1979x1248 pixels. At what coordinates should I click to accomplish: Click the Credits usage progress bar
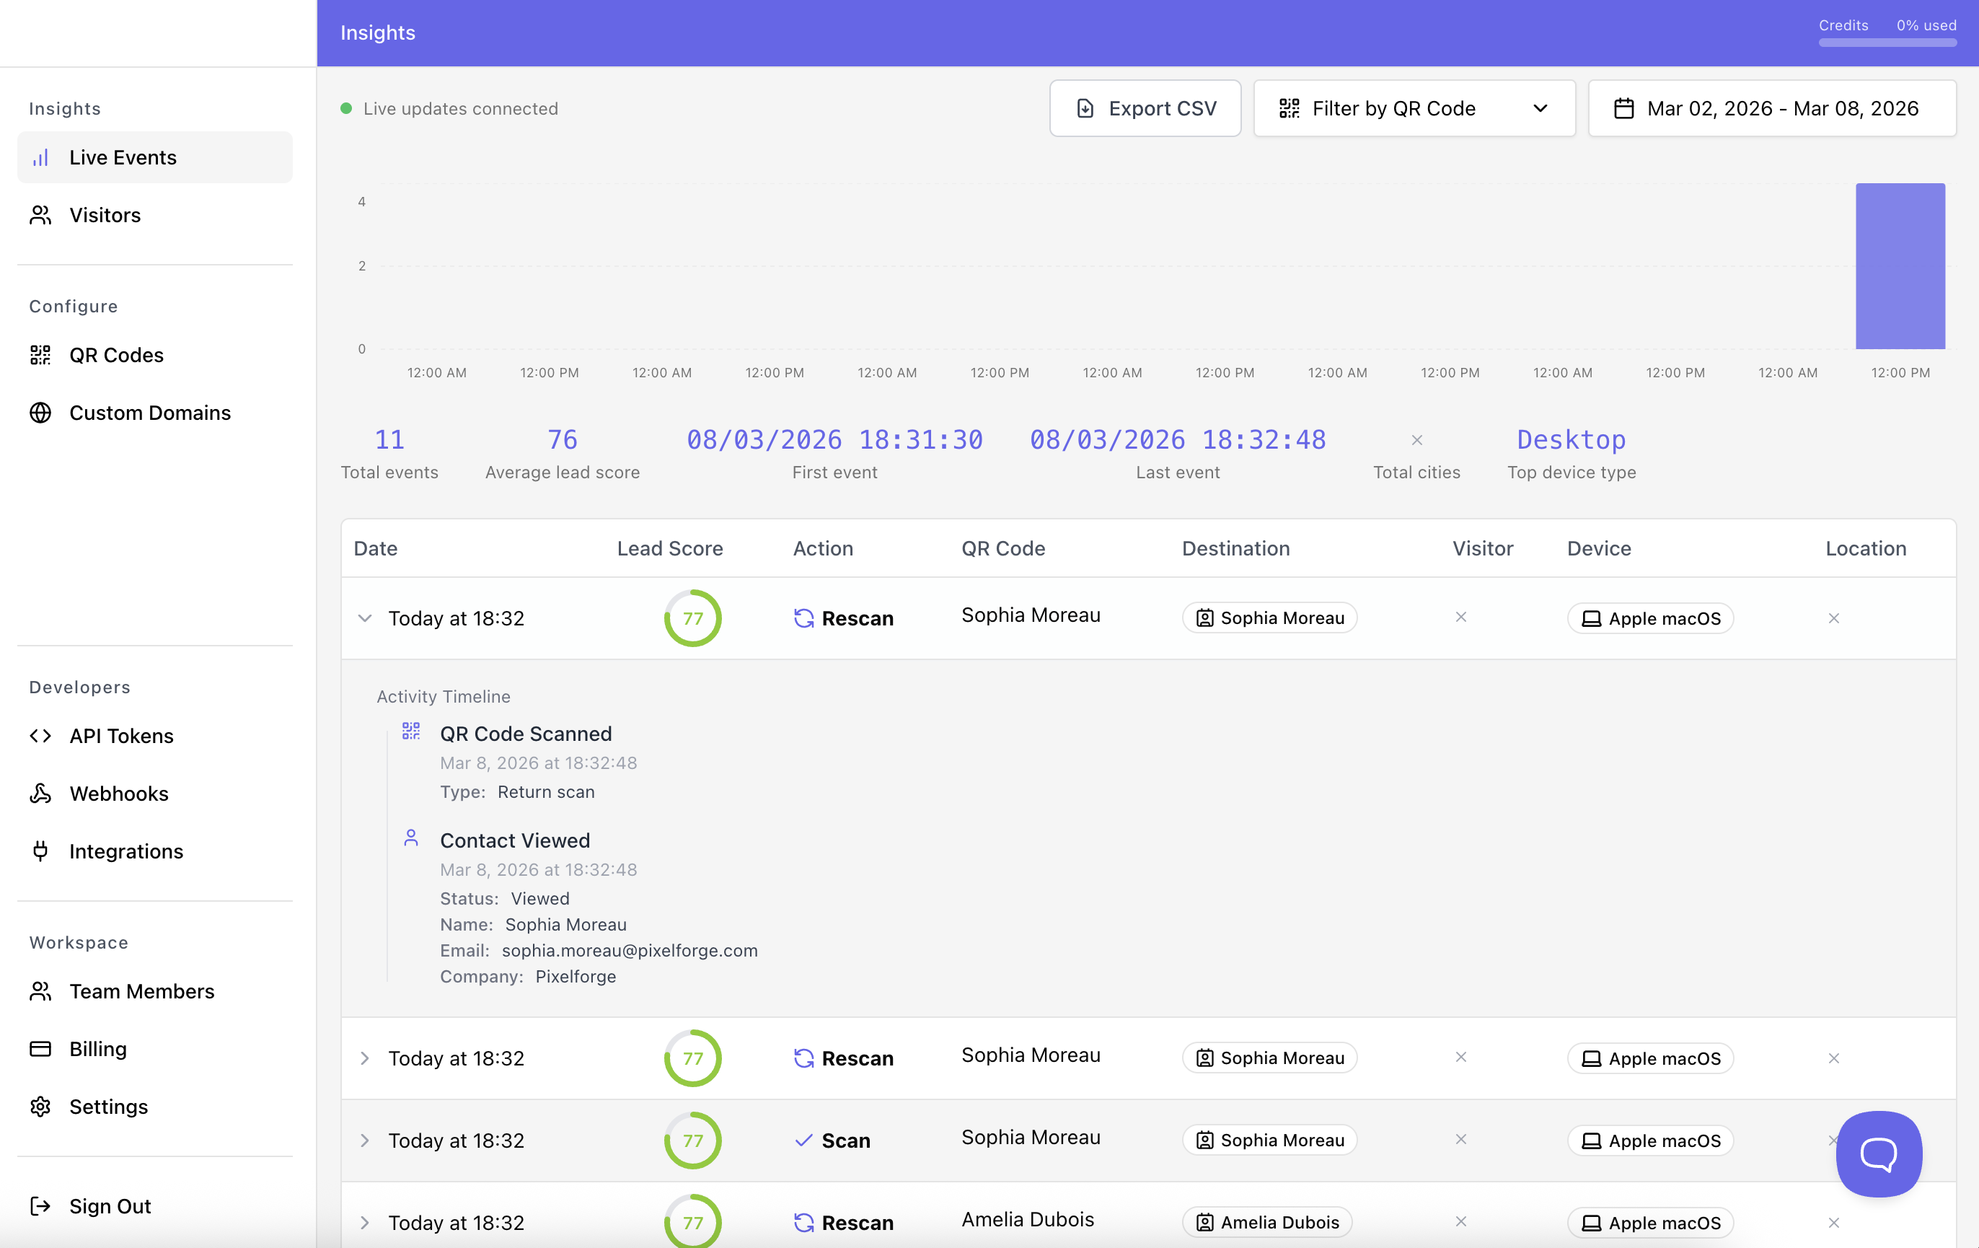pos(1888,43)
